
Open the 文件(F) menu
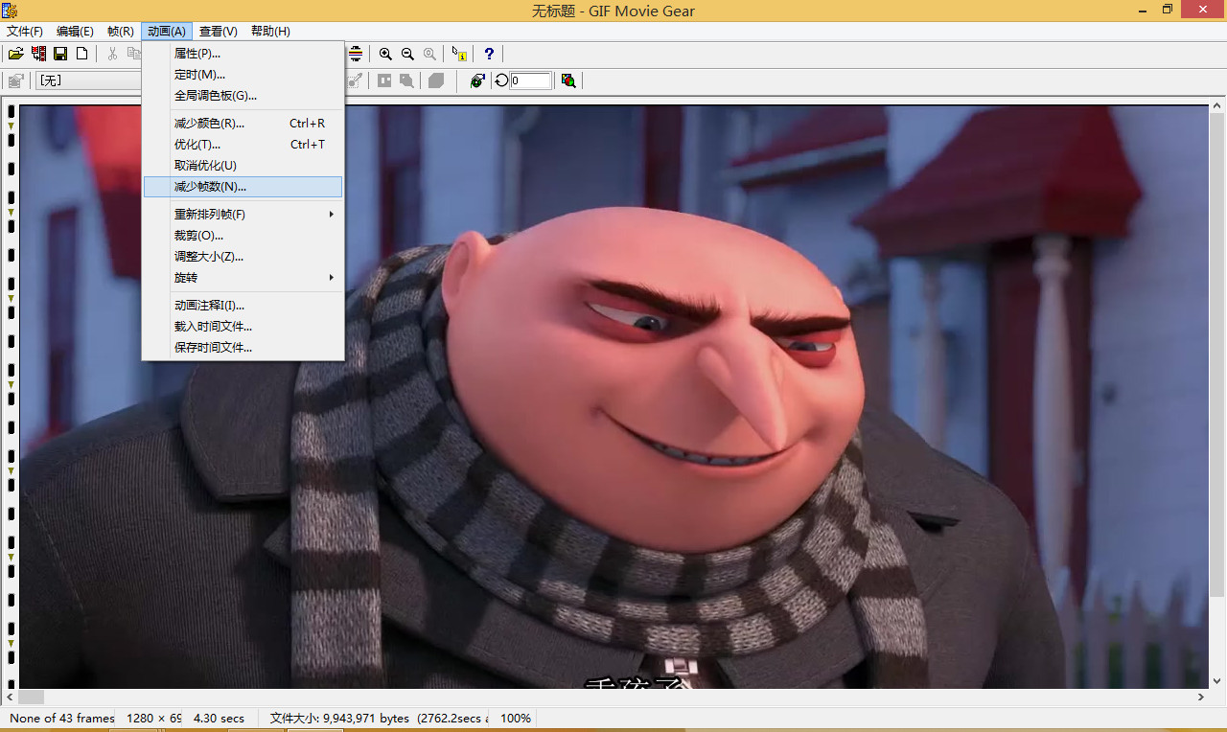25,32
